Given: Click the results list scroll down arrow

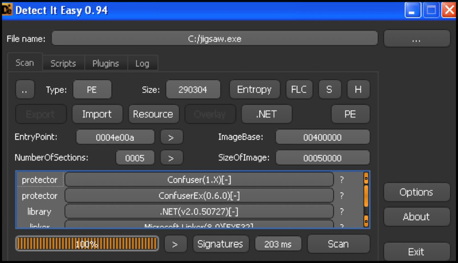Looking at the screenshot, I should point(366,221).
